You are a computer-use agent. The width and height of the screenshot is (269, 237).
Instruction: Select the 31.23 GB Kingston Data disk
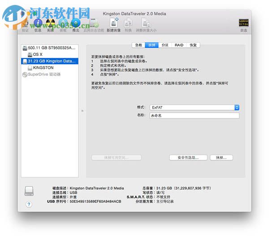pyautogui.click(x=50, y=61)
